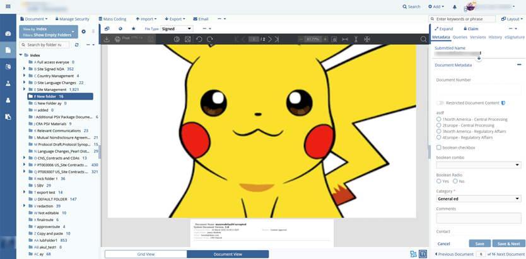Screen dimensions: 526x259
Task: Click the print icon in viewer toolbar
Action: click(117, 39)
